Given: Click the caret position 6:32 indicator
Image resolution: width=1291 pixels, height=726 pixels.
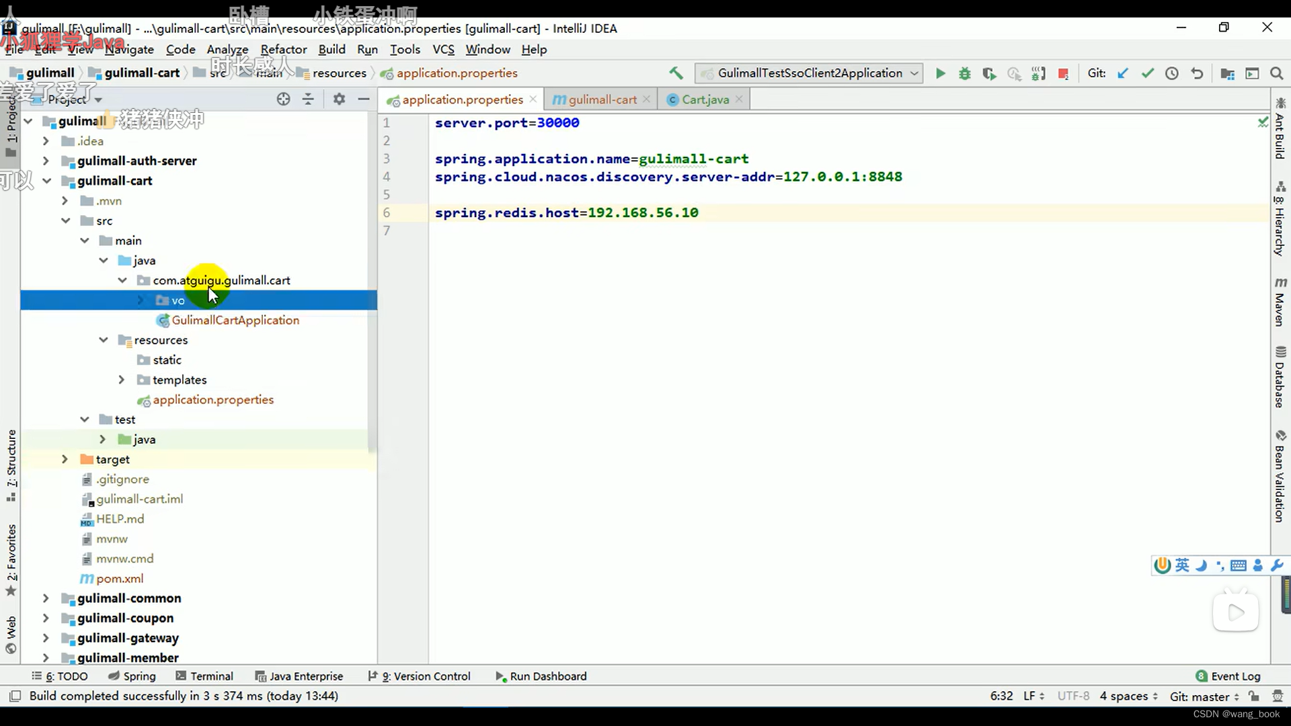Looking at the screenshot, I should point(1001,696).
